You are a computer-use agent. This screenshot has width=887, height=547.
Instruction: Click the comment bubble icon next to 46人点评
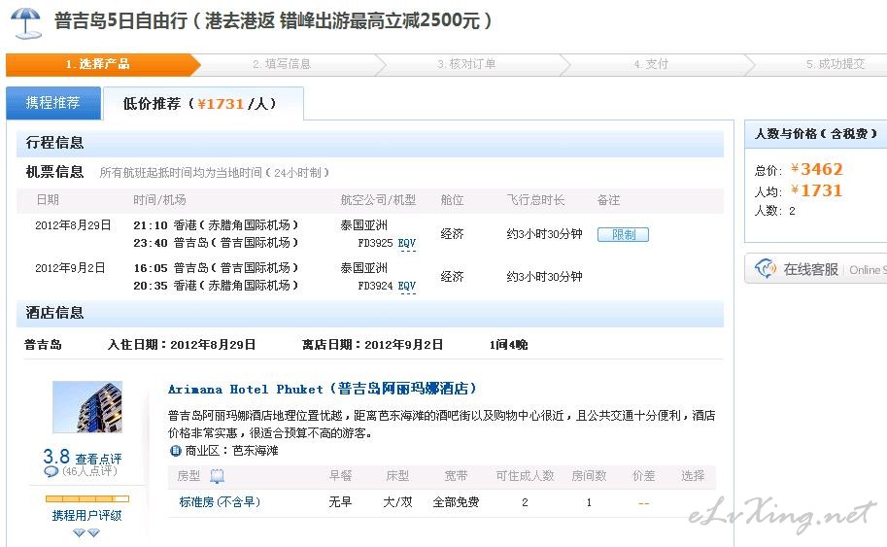(51, 471)
